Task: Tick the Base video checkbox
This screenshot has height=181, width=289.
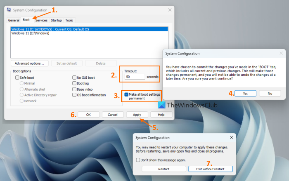Action: tap(74, 89)
